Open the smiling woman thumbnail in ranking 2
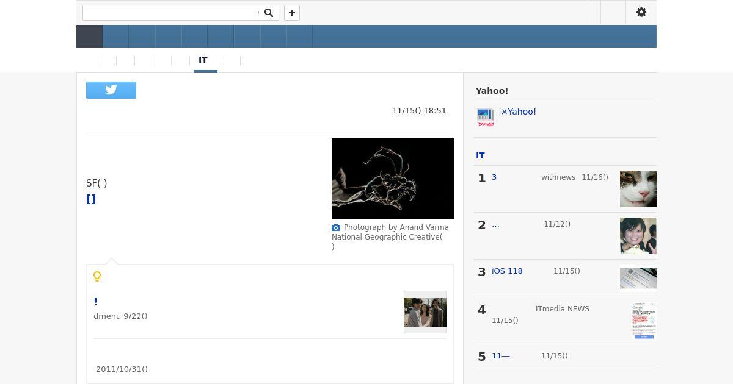The image size is (733, 384). point(638,236)
